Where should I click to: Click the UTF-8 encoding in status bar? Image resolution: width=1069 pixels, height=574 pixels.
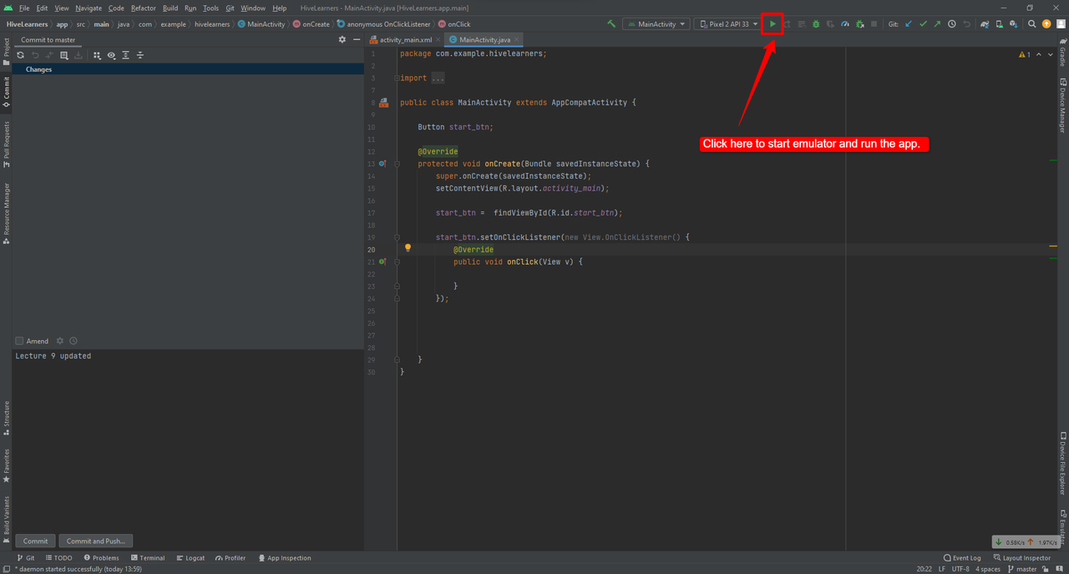[x=960, y=569]
